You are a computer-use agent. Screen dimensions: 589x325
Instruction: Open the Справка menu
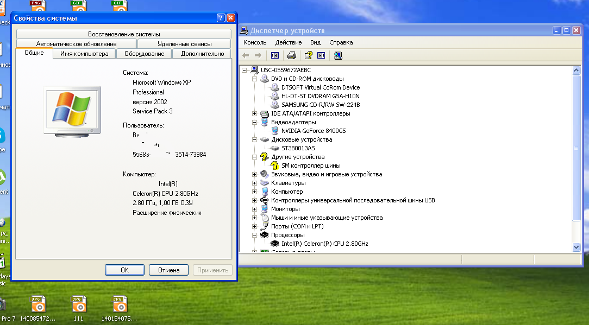click(341, 42)
